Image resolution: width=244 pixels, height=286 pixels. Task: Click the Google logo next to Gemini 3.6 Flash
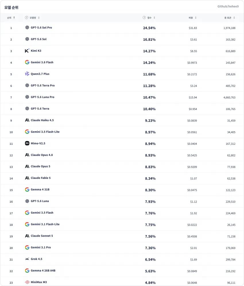tap(27, 62)
